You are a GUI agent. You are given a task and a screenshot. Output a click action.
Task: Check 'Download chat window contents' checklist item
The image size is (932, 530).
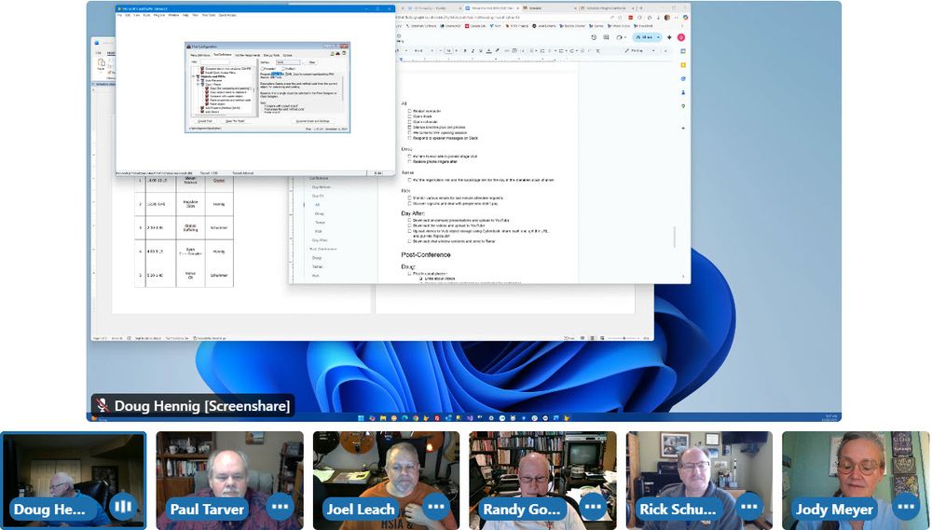(x=409, y=241)
